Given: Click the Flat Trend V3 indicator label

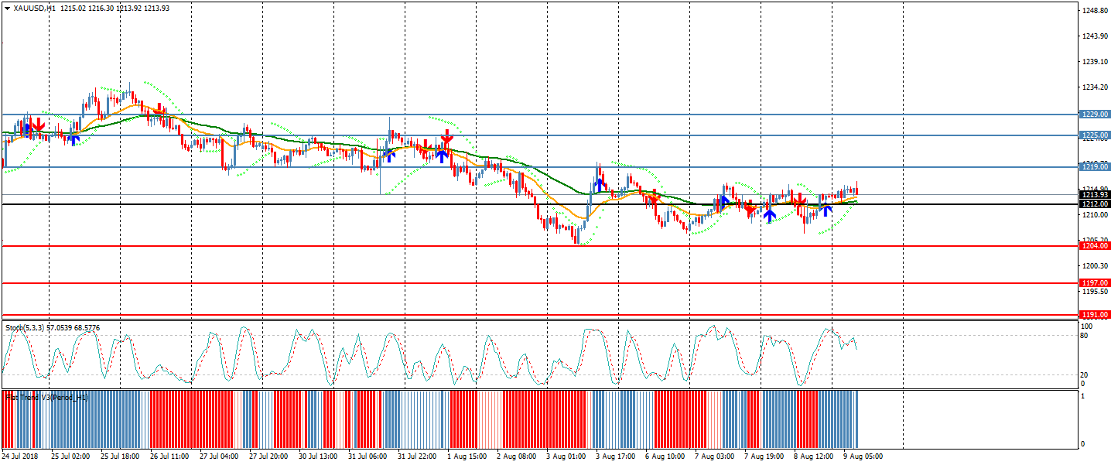Looking at the screenshot, I should [x=46, y=397].
